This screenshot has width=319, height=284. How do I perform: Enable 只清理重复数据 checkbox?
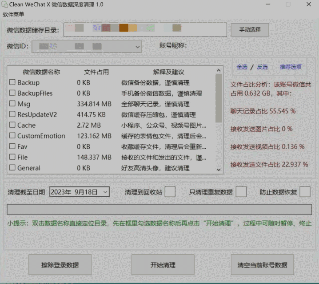[241, 192]
